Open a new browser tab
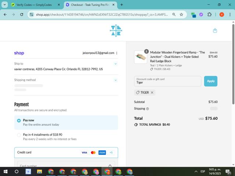This screenshot has width=235, height=176. 122,5
